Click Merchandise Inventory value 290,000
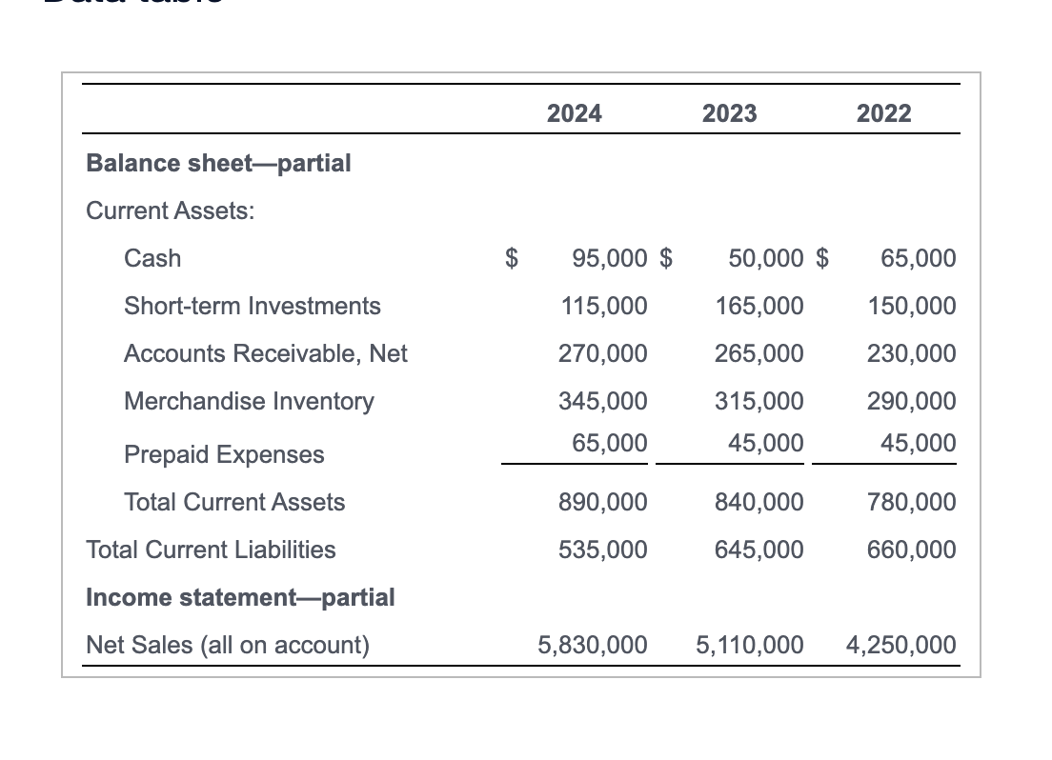The width and height of the screenshot is (1052, 760). tap(911, 401)
